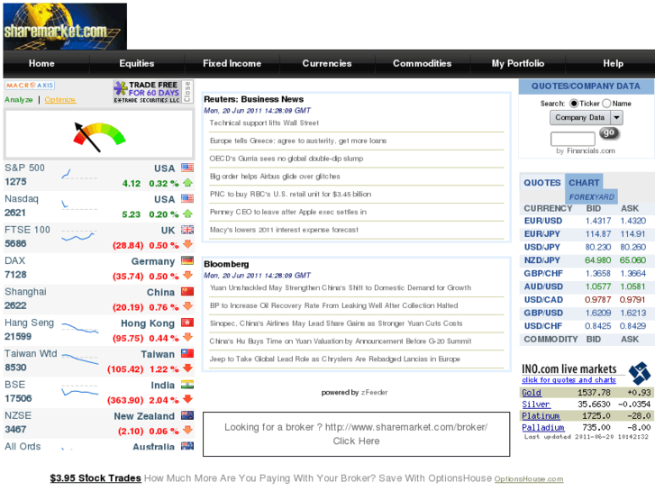This screenshot has height=491, width=655.
Task: Open the Home menu
Action: (x=41, y=64)
